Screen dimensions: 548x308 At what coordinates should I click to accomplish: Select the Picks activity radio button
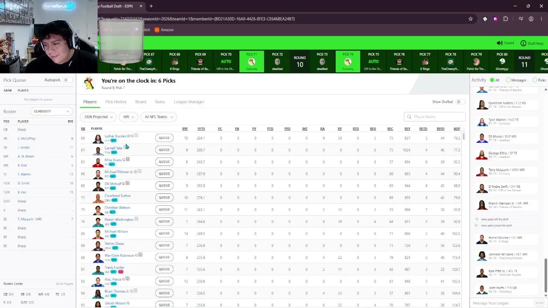point(535,80)
